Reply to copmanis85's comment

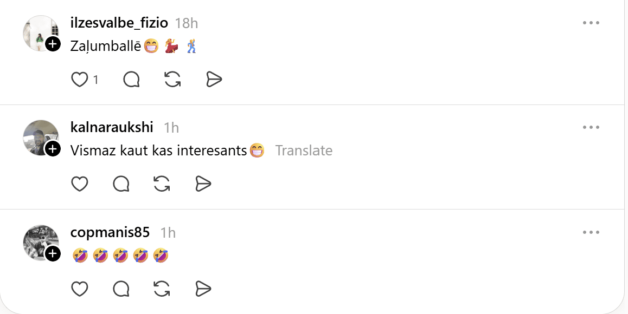121,289
